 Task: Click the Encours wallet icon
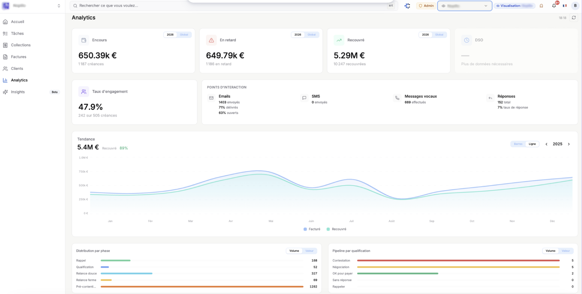point(84,40)
